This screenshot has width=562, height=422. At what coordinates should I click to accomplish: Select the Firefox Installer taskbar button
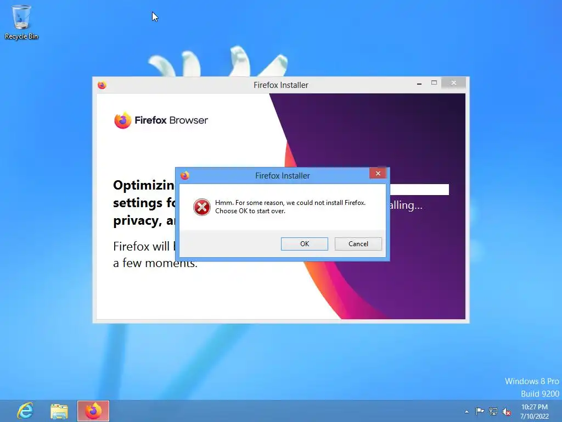point(93,411)
